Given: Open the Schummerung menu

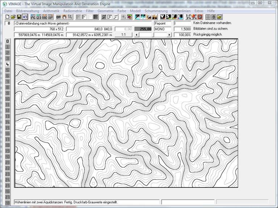Looking at the screenshot, I should (156, 11).
